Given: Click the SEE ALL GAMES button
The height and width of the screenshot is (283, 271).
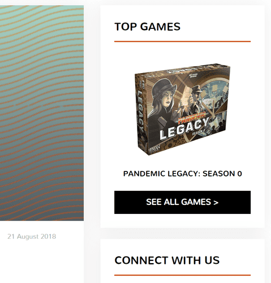Looking at the screenshot, I should (x=182, y=202).
